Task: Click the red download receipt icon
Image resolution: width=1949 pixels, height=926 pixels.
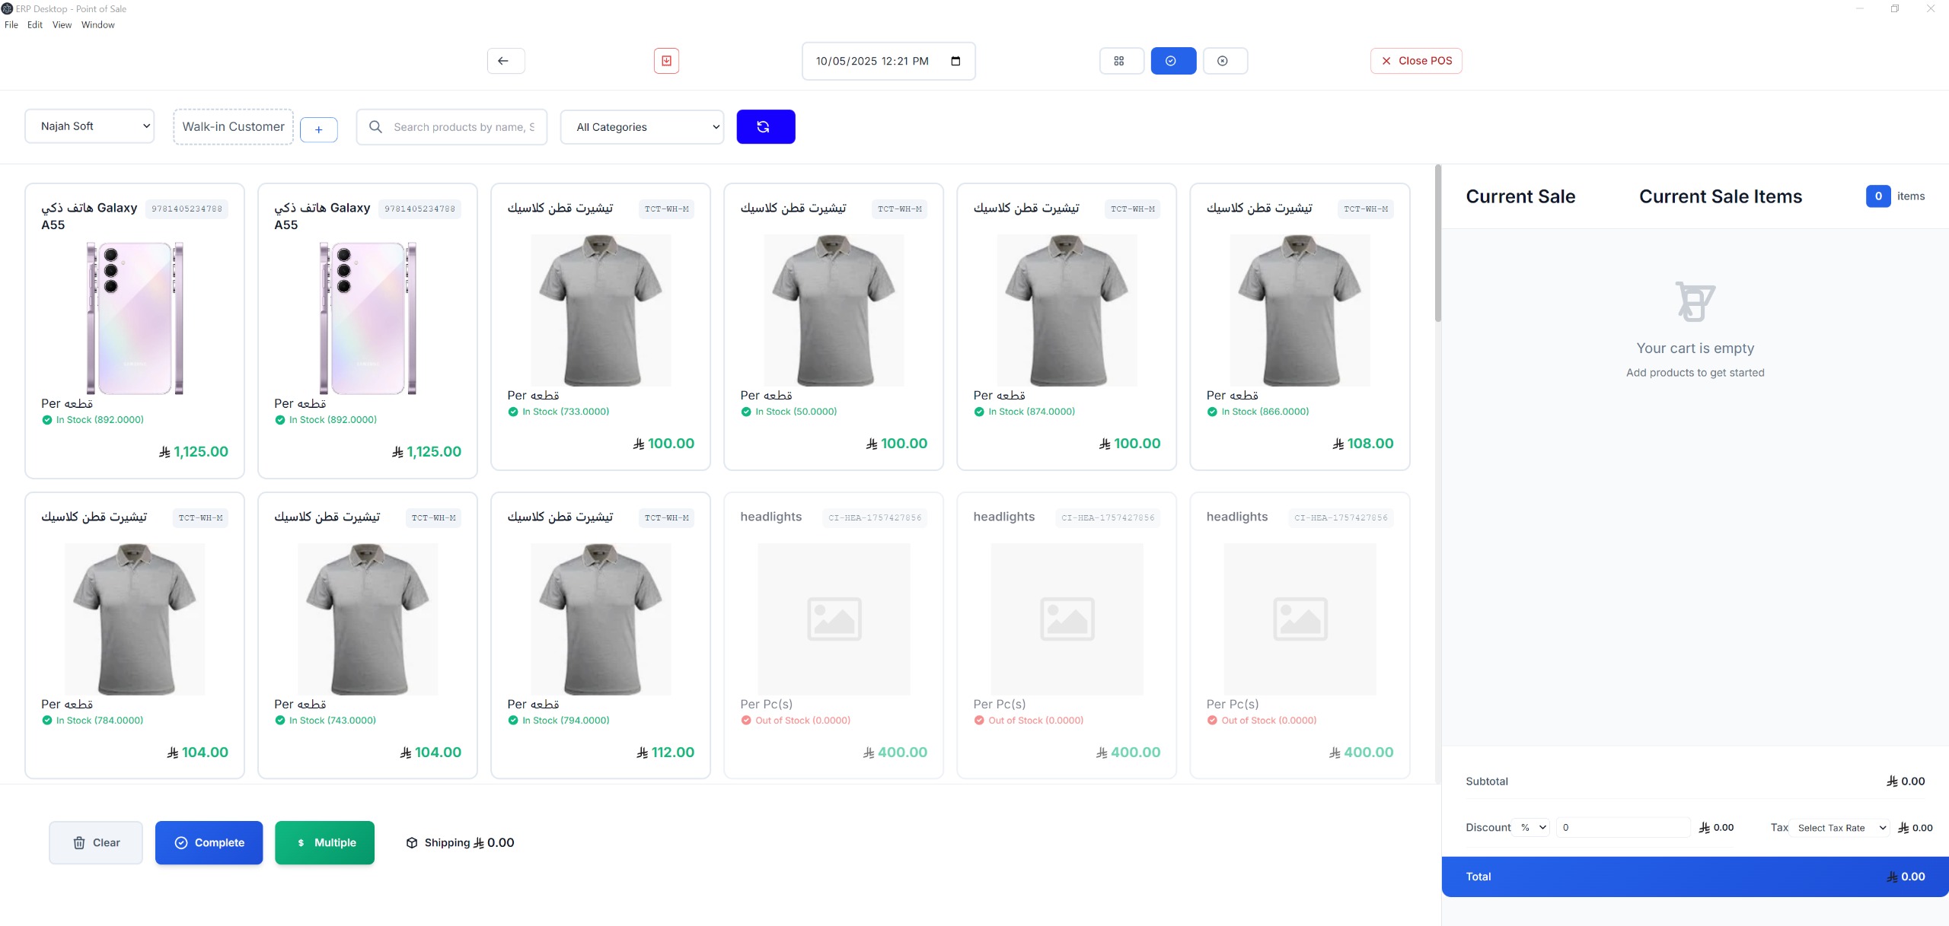Action: click(x=666, y=61)
